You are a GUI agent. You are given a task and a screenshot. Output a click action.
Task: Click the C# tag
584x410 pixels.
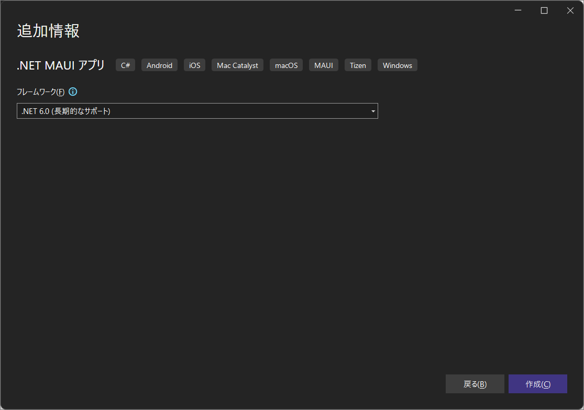click(126, 65)
